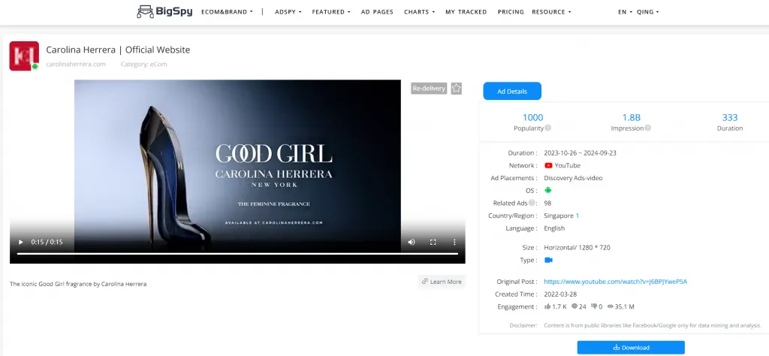Expand the ECOM&BRAND dropdown menu
The width and height of the screenshot is (769, 356).
click(227, 12)
